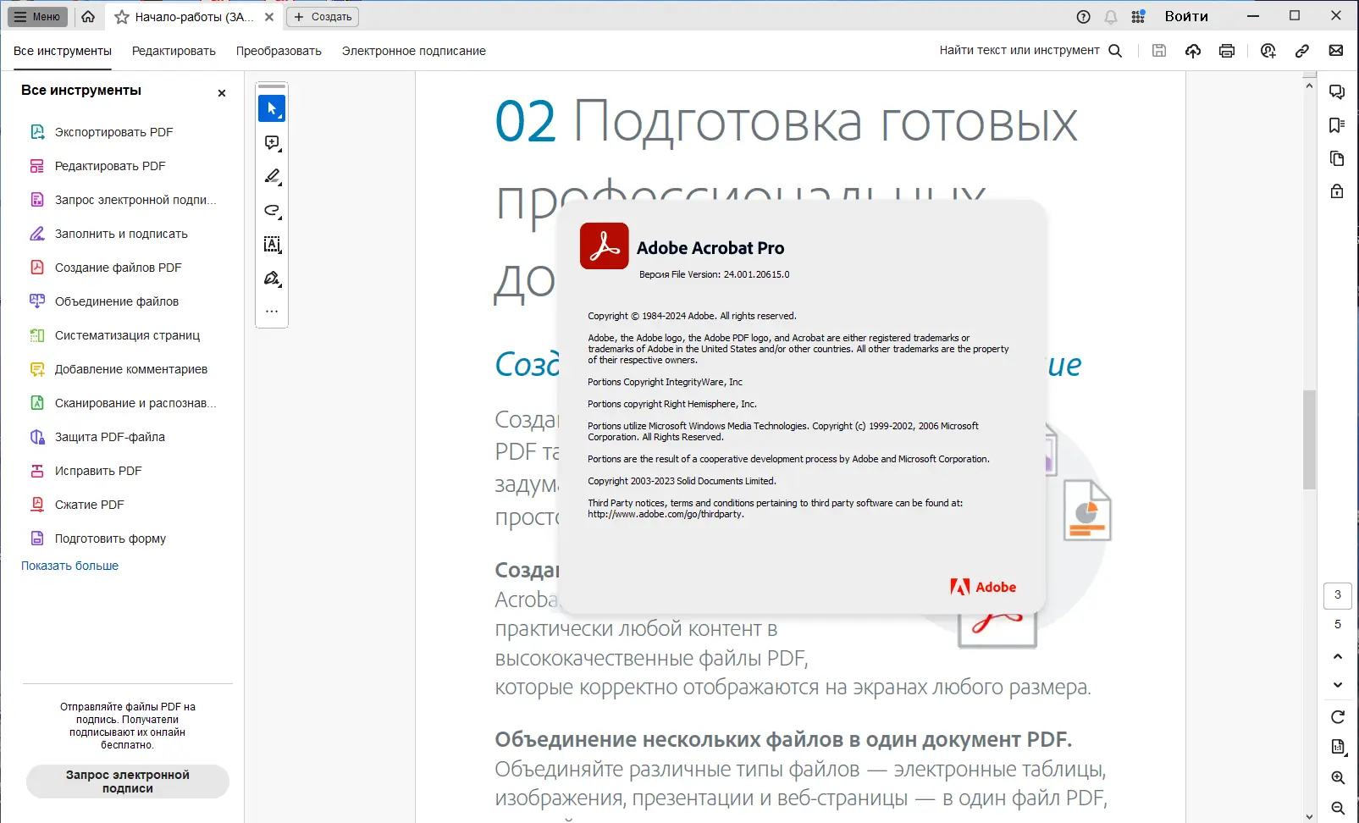Image resolution: width=1359 pixels, height=823 pixels.
Task: Open document bookmarks panel
Action: click(x=1336, y=124)
